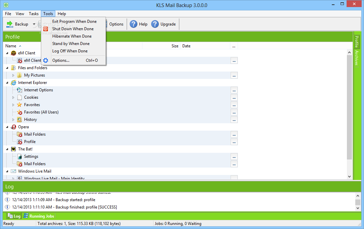Screen dimensions: 364x229
Task: Sort by the Size column header
Action: click(175, 46)
